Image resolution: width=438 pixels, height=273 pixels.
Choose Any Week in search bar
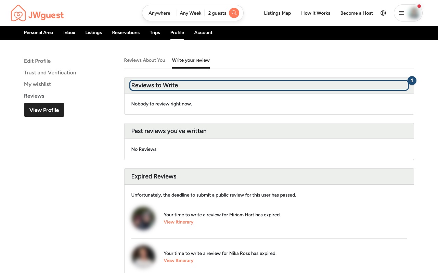coord(191,13)
